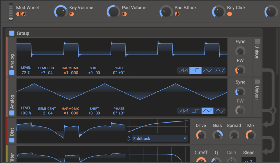Screen dimensions: 280x163
Task: Select the square waveform on the second Analog oscillator
Action: [195, 111]
